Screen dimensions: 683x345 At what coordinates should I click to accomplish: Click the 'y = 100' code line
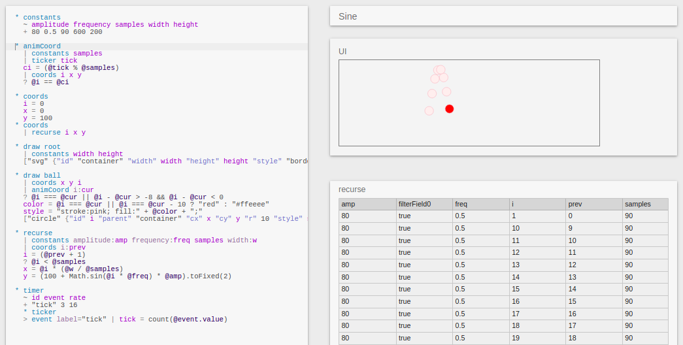click(37, 118)
